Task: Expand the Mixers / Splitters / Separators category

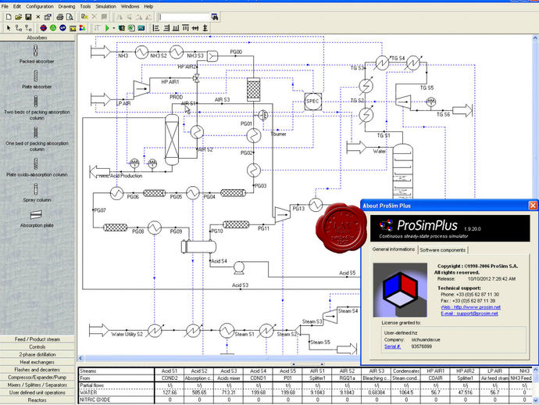Action: 37,385
